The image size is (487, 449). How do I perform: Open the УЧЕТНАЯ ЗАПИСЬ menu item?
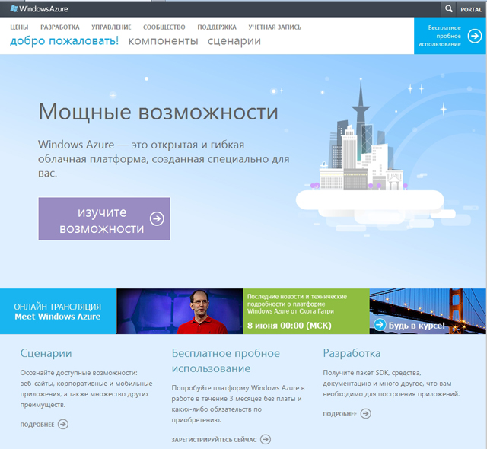coord(275,27)
